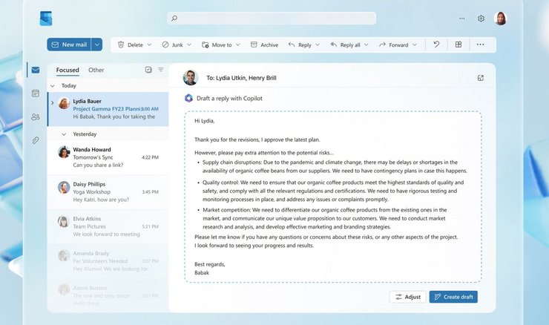Open Daisy Phillips' Yoga Workshop email

(x=108, y=192)
